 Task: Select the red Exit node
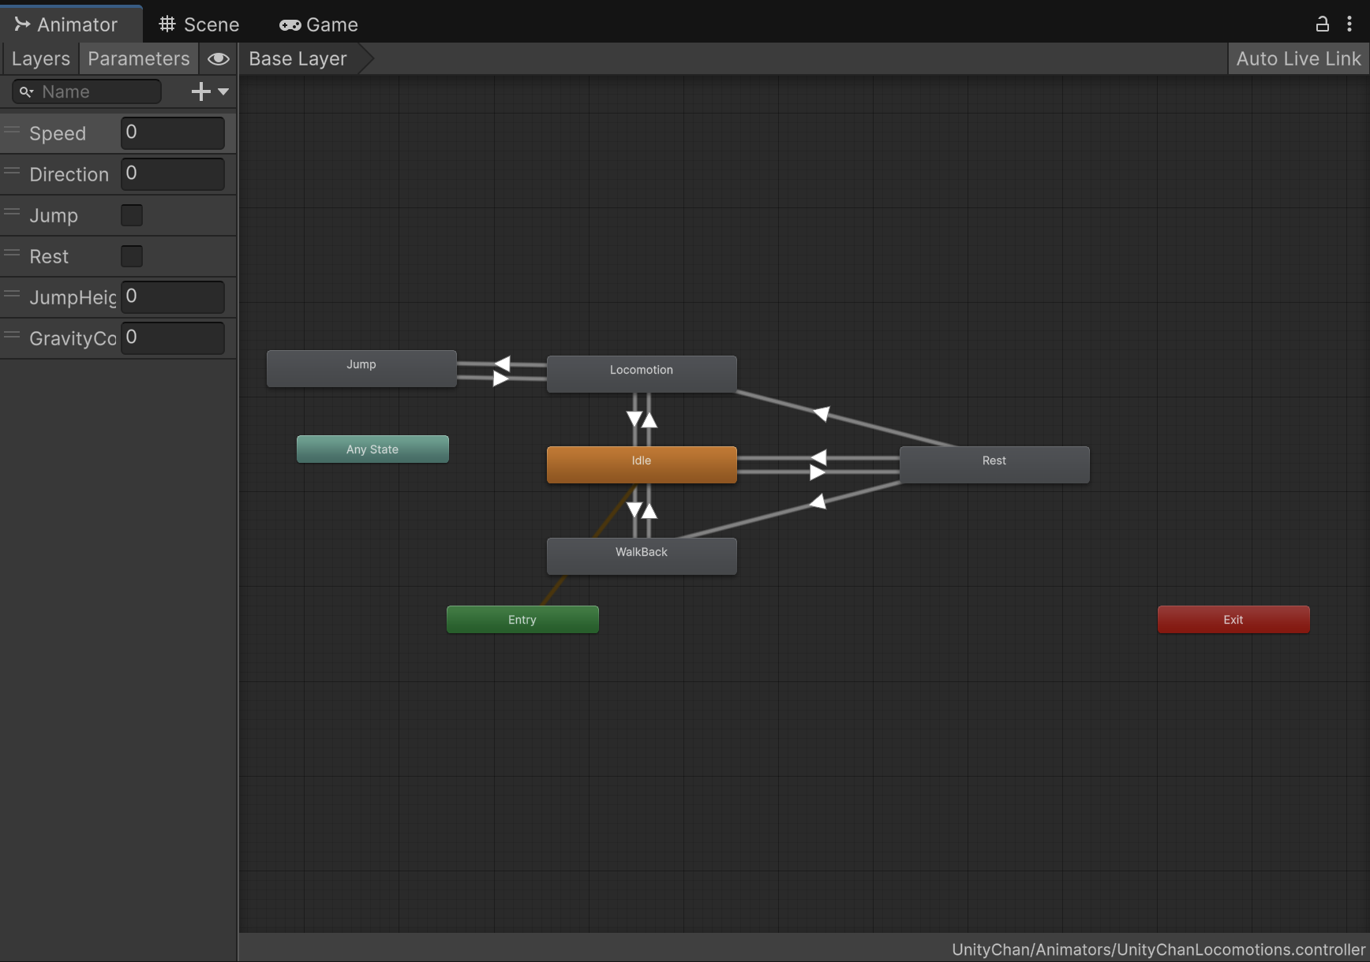click(1233, 620)
